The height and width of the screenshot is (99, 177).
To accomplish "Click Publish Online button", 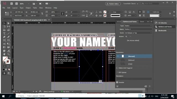I will [113, 4].
